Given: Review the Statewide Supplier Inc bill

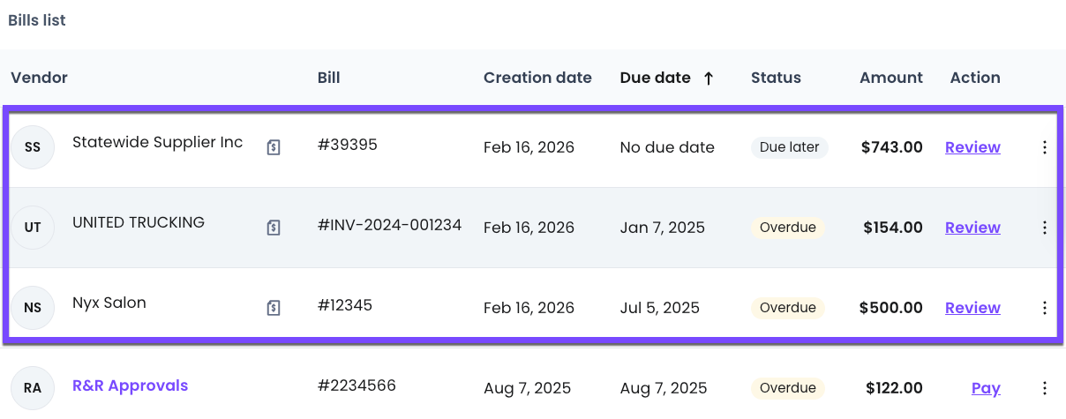Looking at the screenshot, I should click(972, 147).
